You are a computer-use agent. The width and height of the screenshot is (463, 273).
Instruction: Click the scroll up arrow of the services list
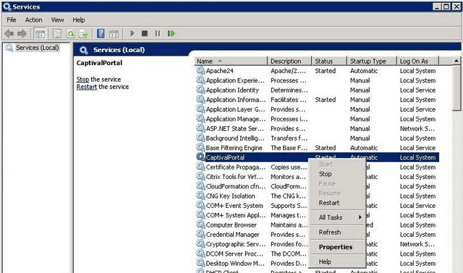456,61
